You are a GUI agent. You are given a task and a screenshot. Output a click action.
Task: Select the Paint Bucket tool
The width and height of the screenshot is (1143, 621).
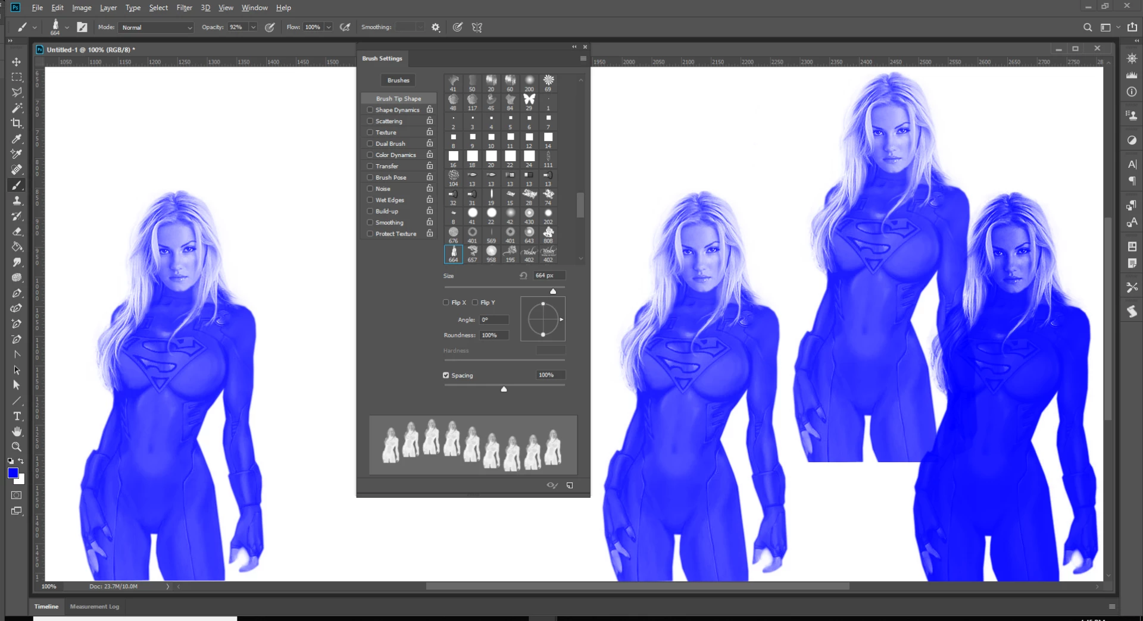click(x=17, y=247)
